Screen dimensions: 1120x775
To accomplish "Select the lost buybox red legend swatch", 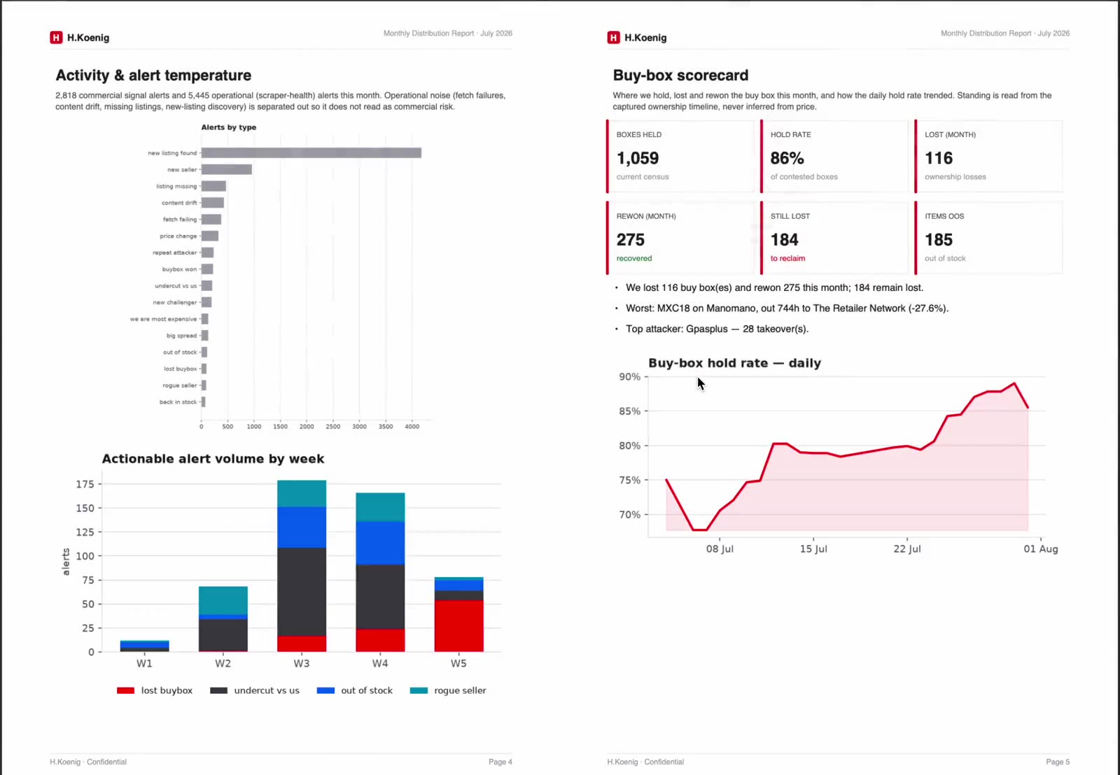I will pyautogui.click(x=125, y=690).
